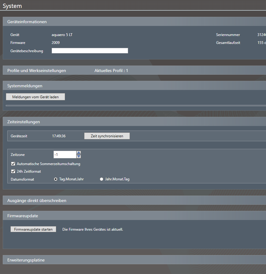Choose Jahr.Monat.Tag date format
Screen dimensions: 266x274
point(102,179)
